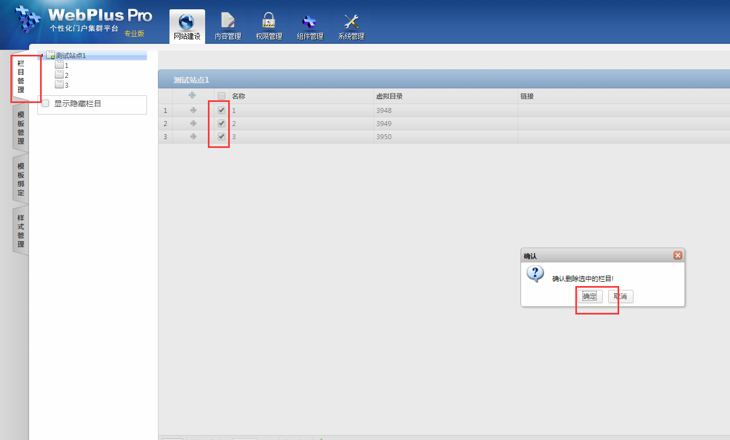Switch to the 样式管理 side tab
Screen dimensions: 730x440
point(21,231)
